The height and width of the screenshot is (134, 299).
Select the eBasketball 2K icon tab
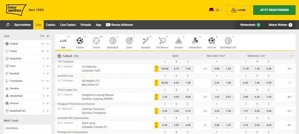195,41
